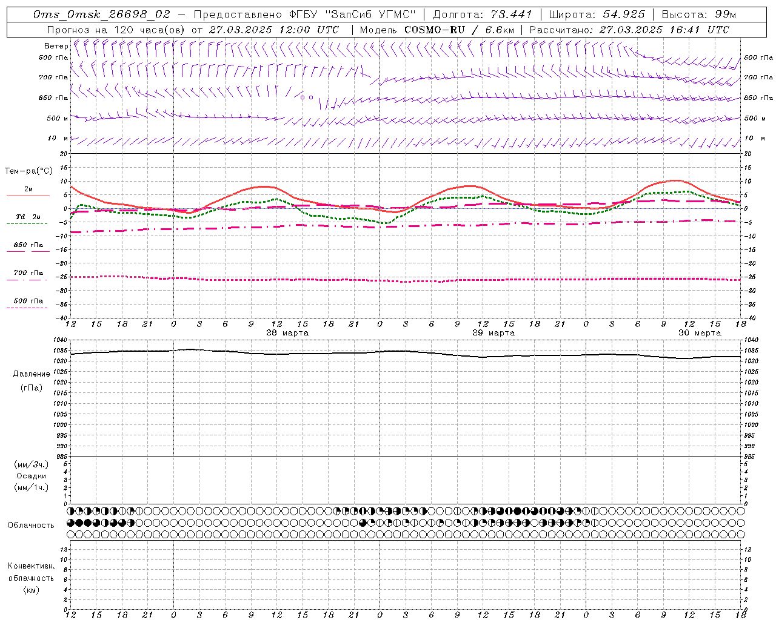Click the Осадки precipitation label

click(32, 476)
